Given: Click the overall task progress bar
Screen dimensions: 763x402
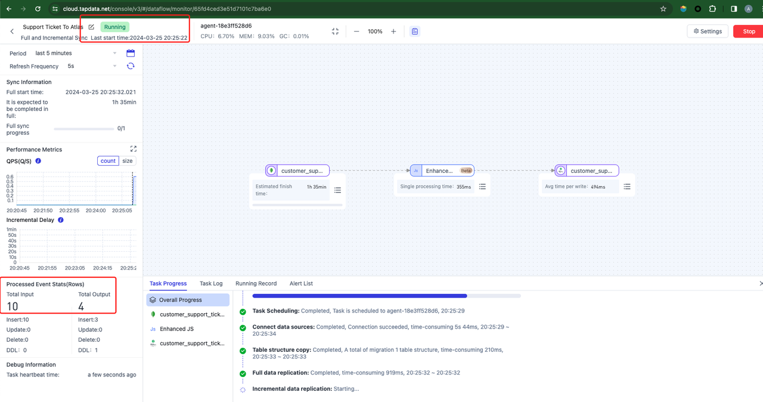Looking at the screenshot, I should [x=386, y=295].
